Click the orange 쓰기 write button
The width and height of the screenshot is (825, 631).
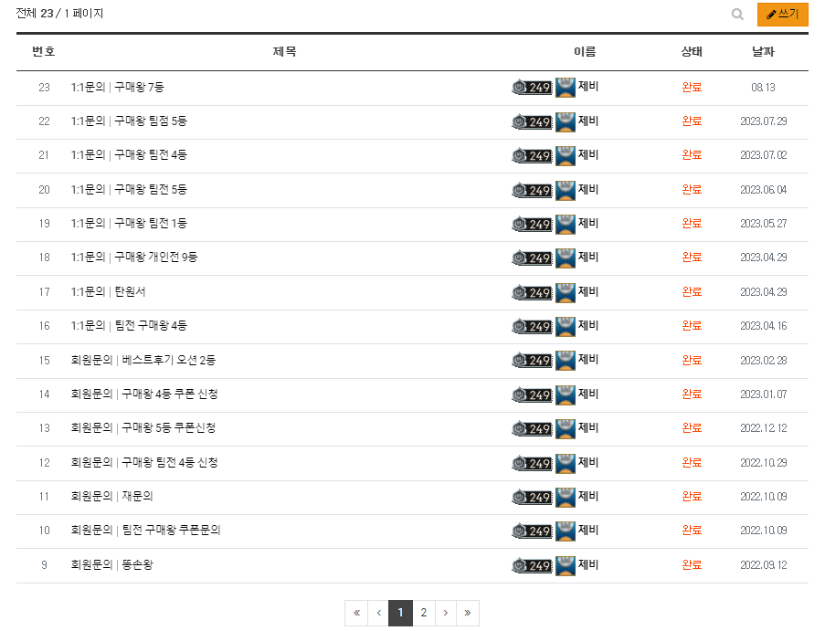click(782, 15)
